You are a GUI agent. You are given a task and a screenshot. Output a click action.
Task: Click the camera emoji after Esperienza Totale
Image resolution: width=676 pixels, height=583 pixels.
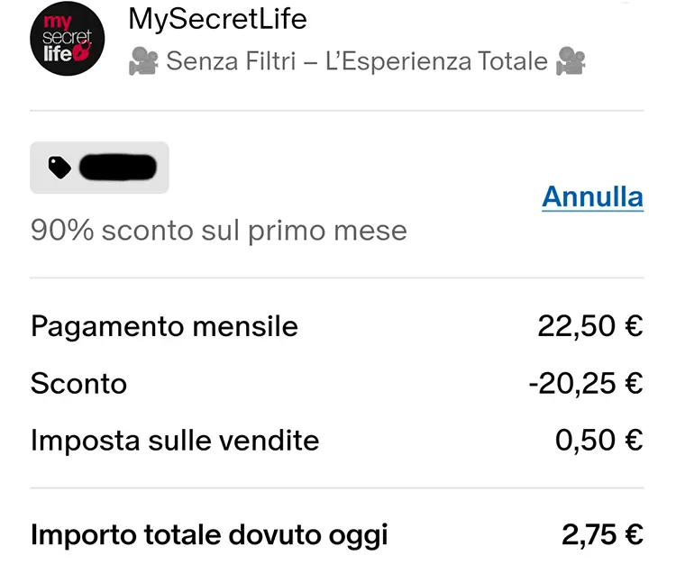(570, 61)
